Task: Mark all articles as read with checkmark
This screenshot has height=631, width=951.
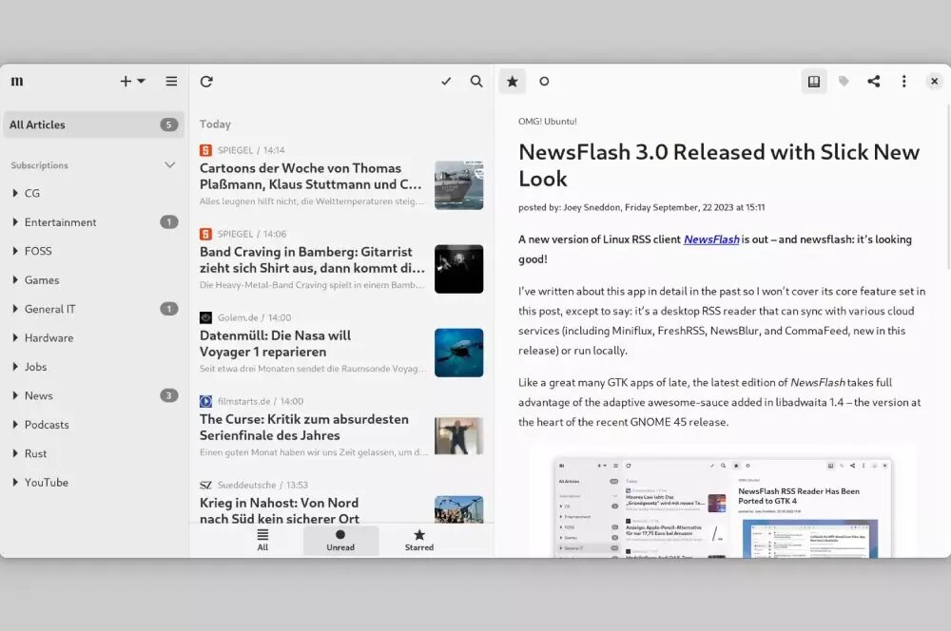Action: click(x=446, y=81)
